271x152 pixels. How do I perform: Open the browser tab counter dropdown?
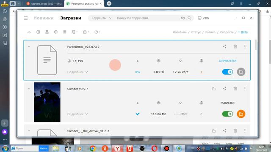point(19,3)
